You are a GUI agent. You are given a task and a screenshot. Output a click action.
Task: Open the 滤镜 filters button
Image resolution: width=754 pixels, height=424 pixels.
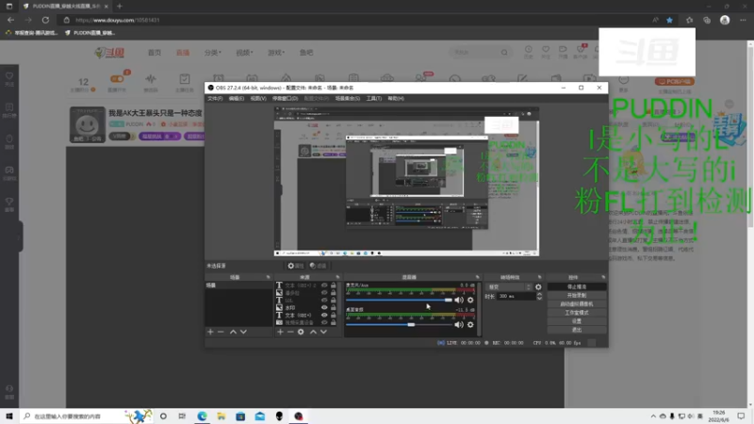(x=318, y=266)
